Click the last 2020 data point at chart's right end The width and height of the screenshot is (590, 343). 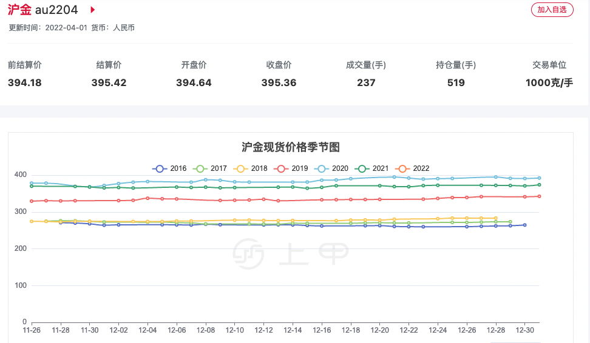[x=539, y=178]
